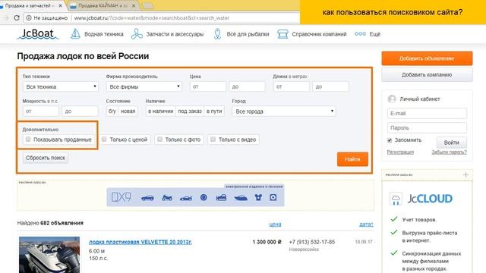Click the three-circles icon beside Еще

click(360, 33)
